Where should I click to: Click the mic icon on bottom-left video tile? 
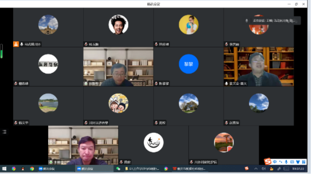(51, 162)
